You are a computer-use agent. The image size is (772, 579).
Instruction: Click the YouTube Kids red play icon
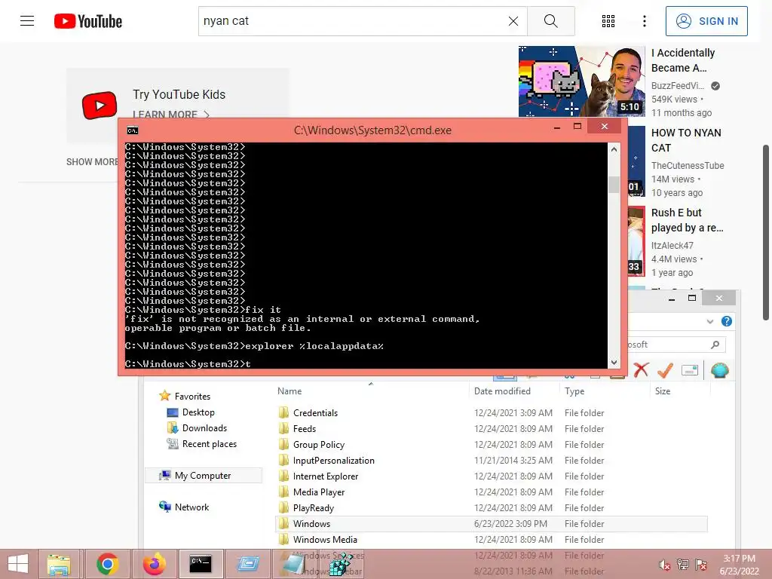click(100, 105)
